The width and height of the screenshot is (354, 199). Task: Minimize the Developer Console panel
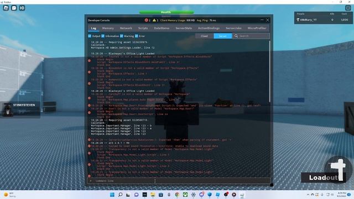tap(262, 20)
